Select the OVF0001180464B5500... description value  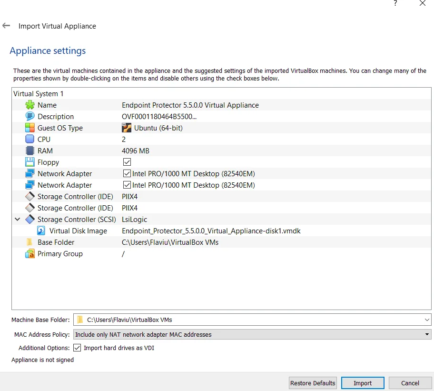click(x=159, y=117)
